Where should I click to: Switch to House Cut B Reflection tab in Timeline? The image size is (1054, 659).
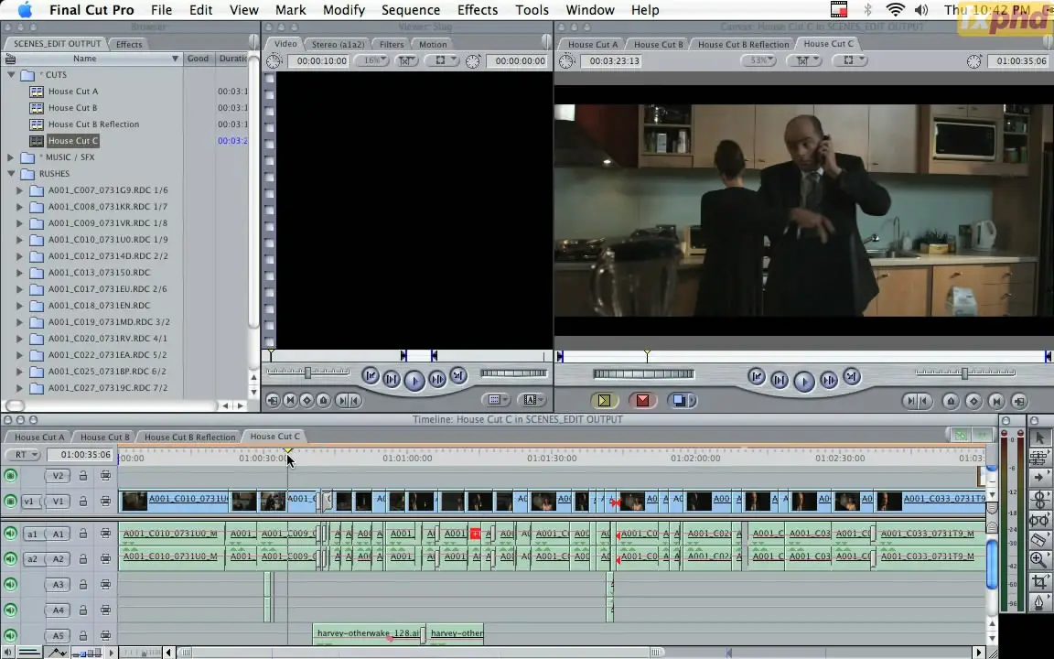coord(189,438)
